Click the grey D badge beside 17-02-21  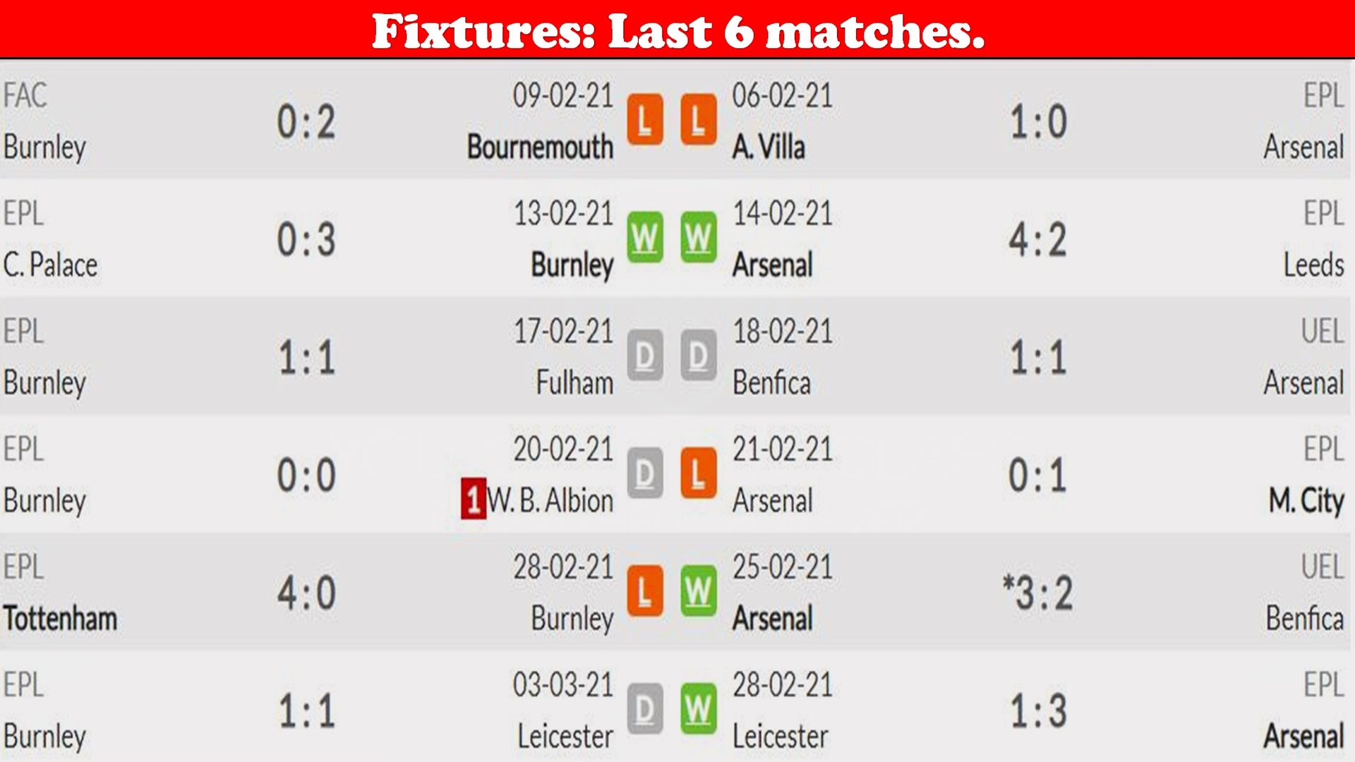click(645, 355)
